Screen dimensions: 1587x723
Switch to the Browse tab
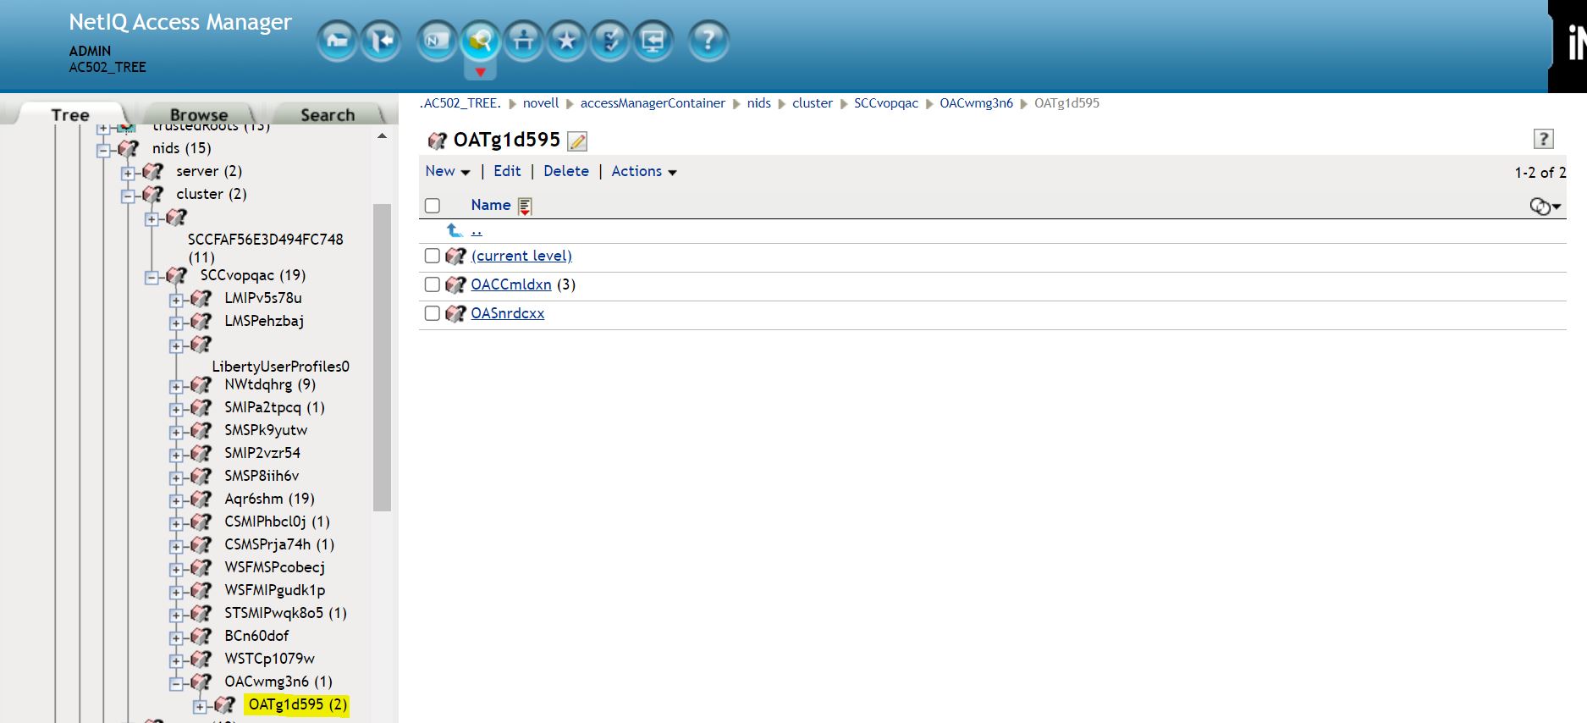[x=199, y=114]
